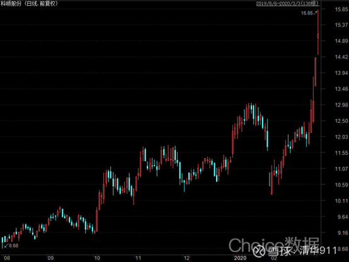This screenshot has height=262, width=349.
Task: Click the 清华911 author text
Action: (x=318, y=251)
